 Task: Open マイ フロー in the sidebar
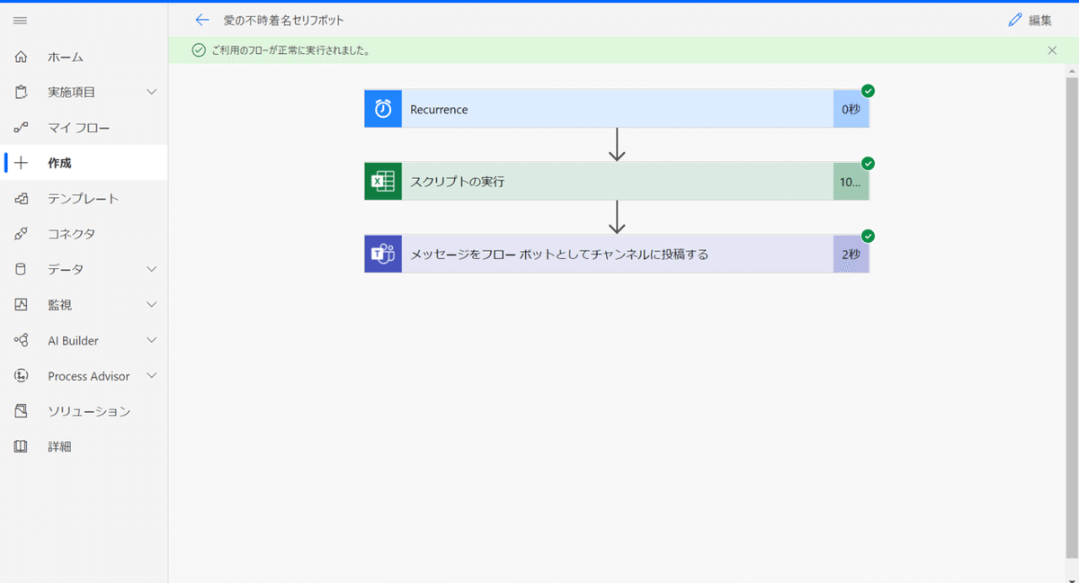[78, 128]
